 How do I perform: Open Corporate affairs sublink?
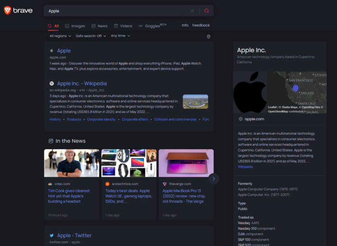pyautogui.click(x=135, y=119)
